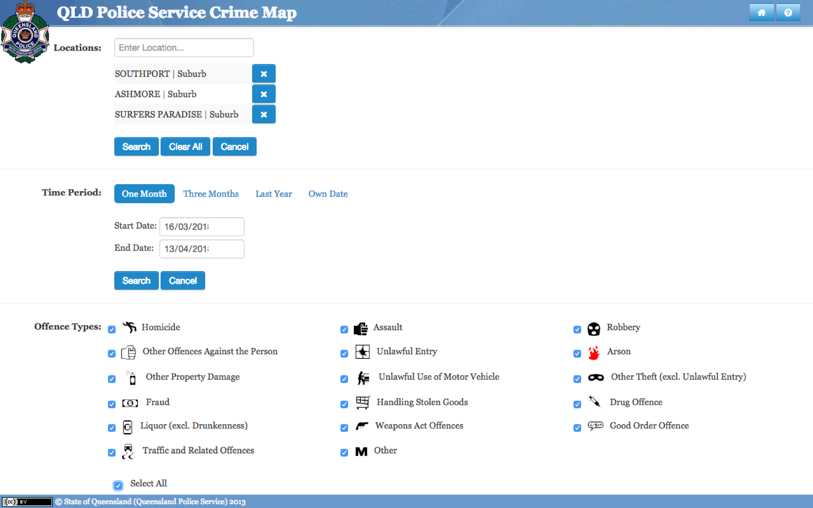Click the QLD Police Service Crime Map title
Screen dimensions: 813x508
coord(177,13)
